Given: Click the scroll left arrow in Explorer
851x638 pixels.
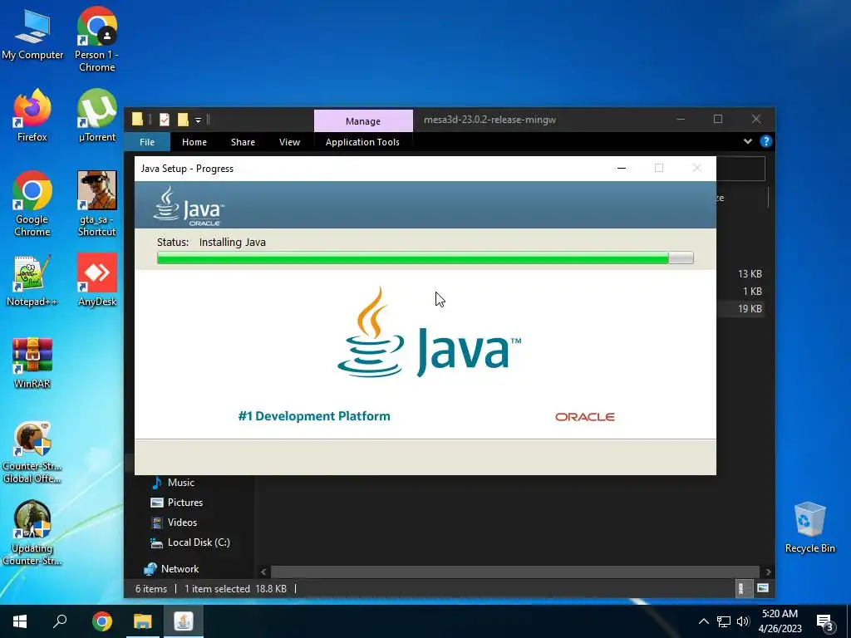Looking at the screenshot, I should [263, 572].
